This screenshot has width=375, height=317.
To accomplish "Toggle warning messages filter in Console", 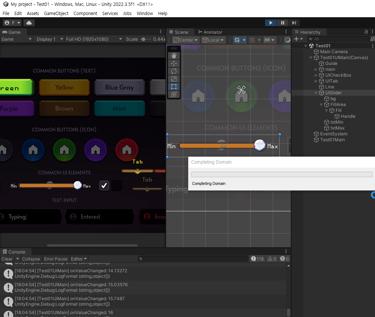I will point(272,259).
